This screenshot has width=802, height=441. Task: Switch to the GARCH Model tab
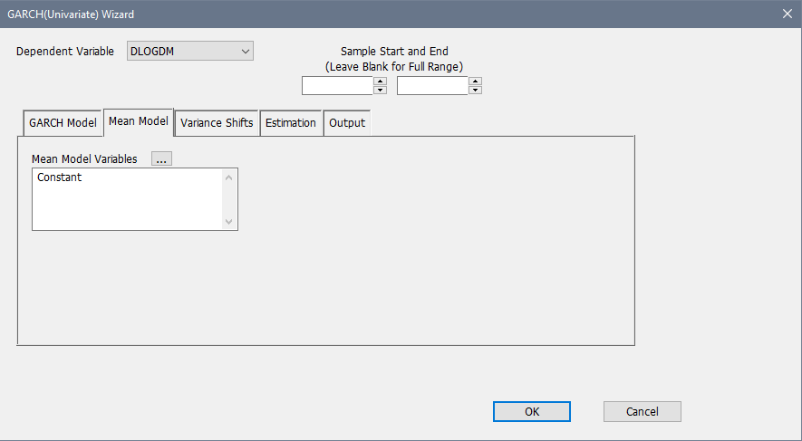63,123
